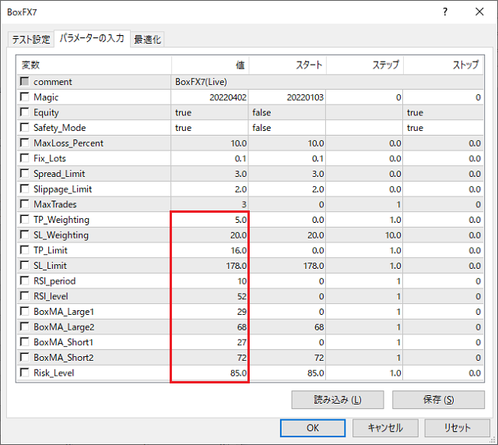Select TP_Weighting value 5.0
The width and height of the screenshot is (498, 445).
coord(240,220)
